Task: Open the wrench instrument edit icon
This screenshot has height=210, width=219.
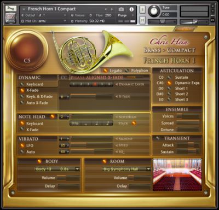Action: [x=11, y=8]
